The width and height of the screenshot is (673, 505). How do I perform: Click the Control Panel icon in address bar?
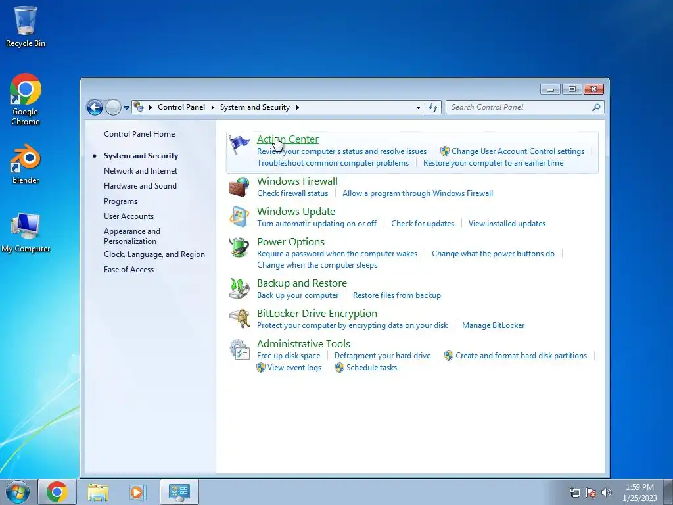[138, 107]
